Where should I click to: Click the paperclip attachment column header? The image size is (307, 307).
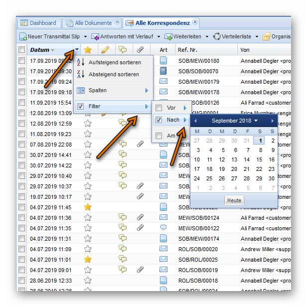coord(141,50)
